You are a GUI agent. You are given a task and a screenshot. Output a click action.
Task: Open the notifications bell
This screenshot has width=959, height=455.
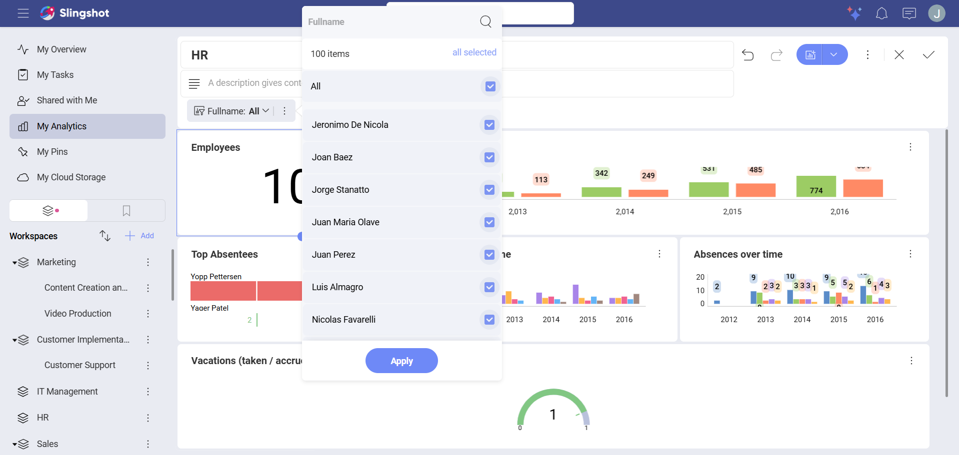click(881, 13)
